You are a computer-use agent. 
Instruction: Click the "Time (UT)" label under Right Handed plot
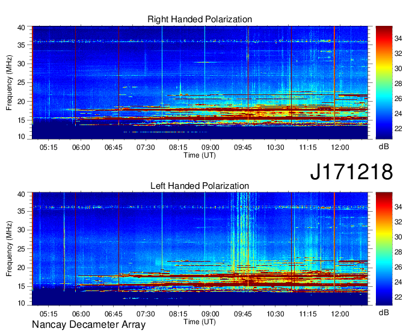[x=200, y=155]
